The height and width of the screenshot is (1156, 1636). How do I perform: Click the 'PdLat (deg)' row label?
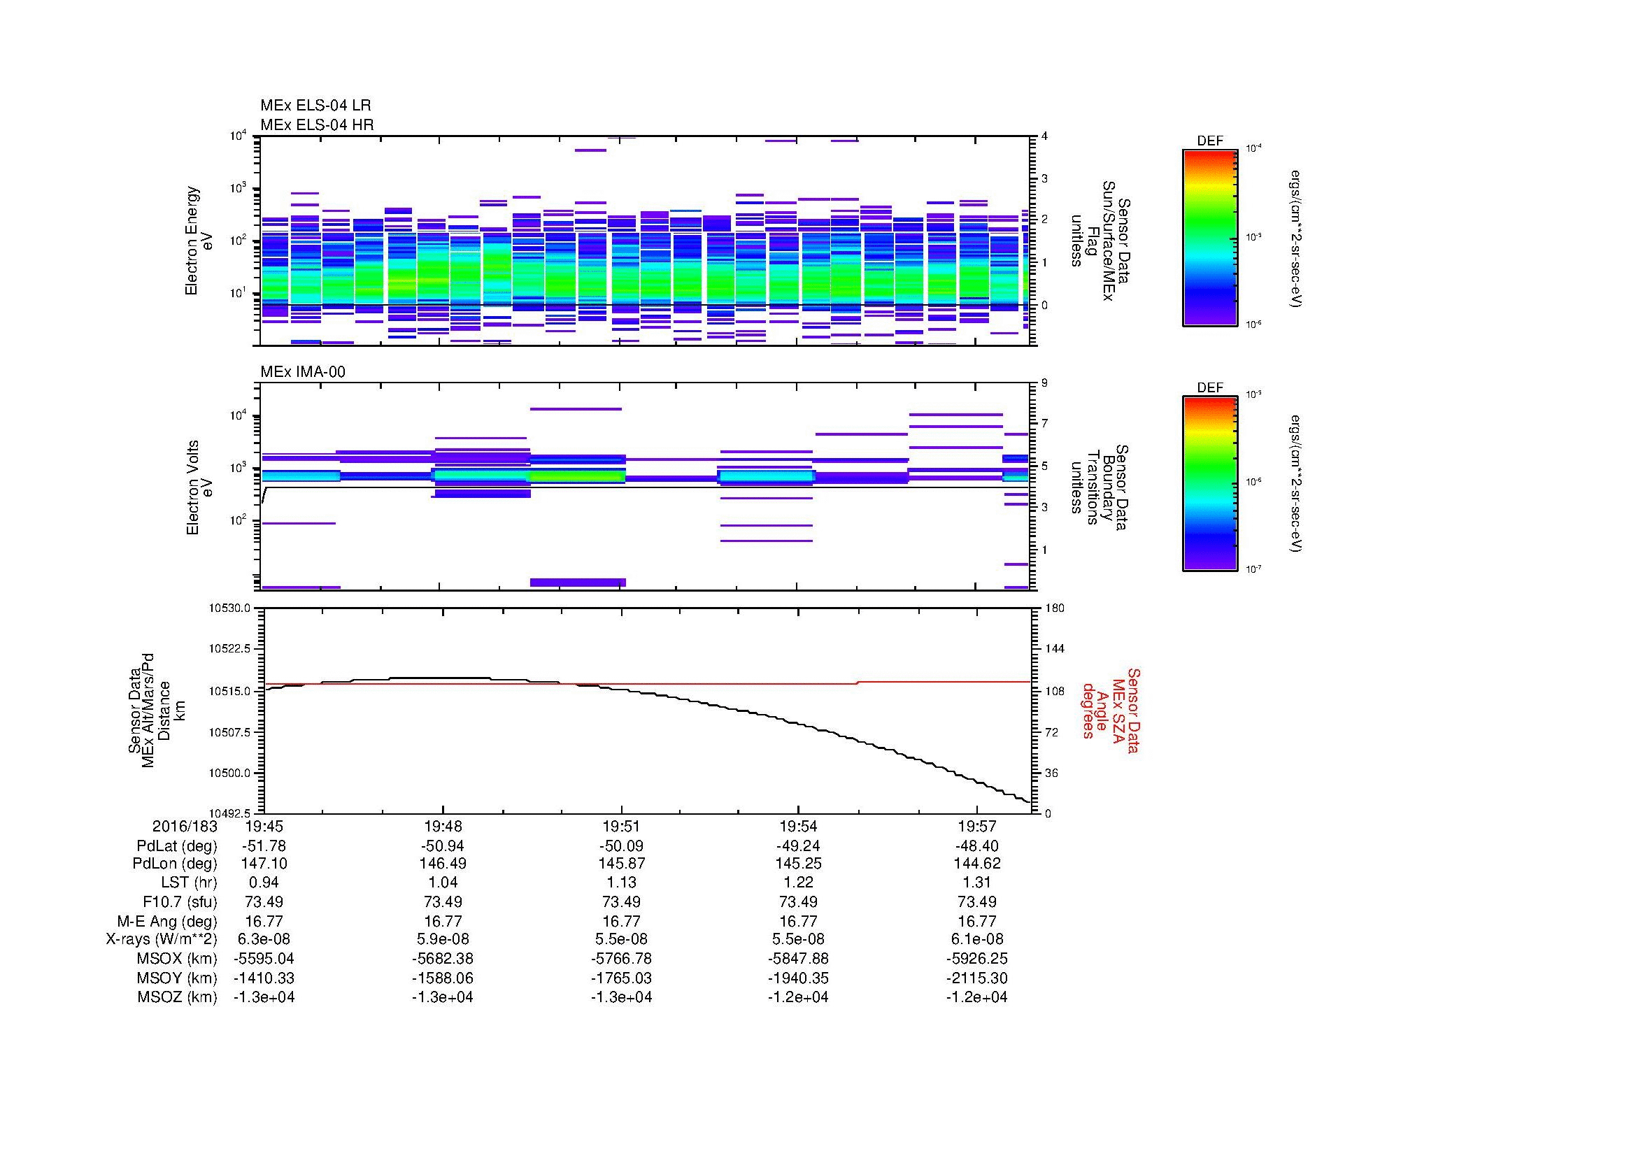click(177, 846)
